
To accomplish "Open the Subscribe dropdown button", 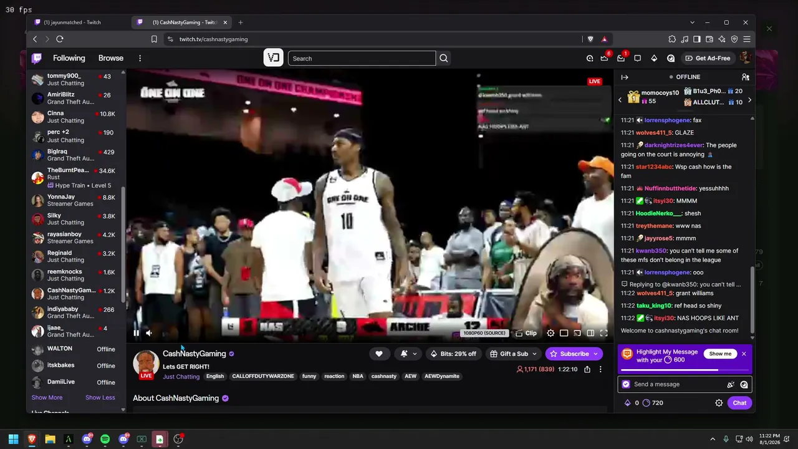I will pyautogui.click(x=574, y=354).
